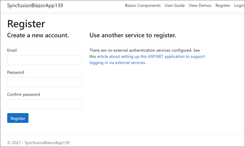This screenshot has width=245, height=147.
Task: Open the article about external services link
Action: (151, 57)
